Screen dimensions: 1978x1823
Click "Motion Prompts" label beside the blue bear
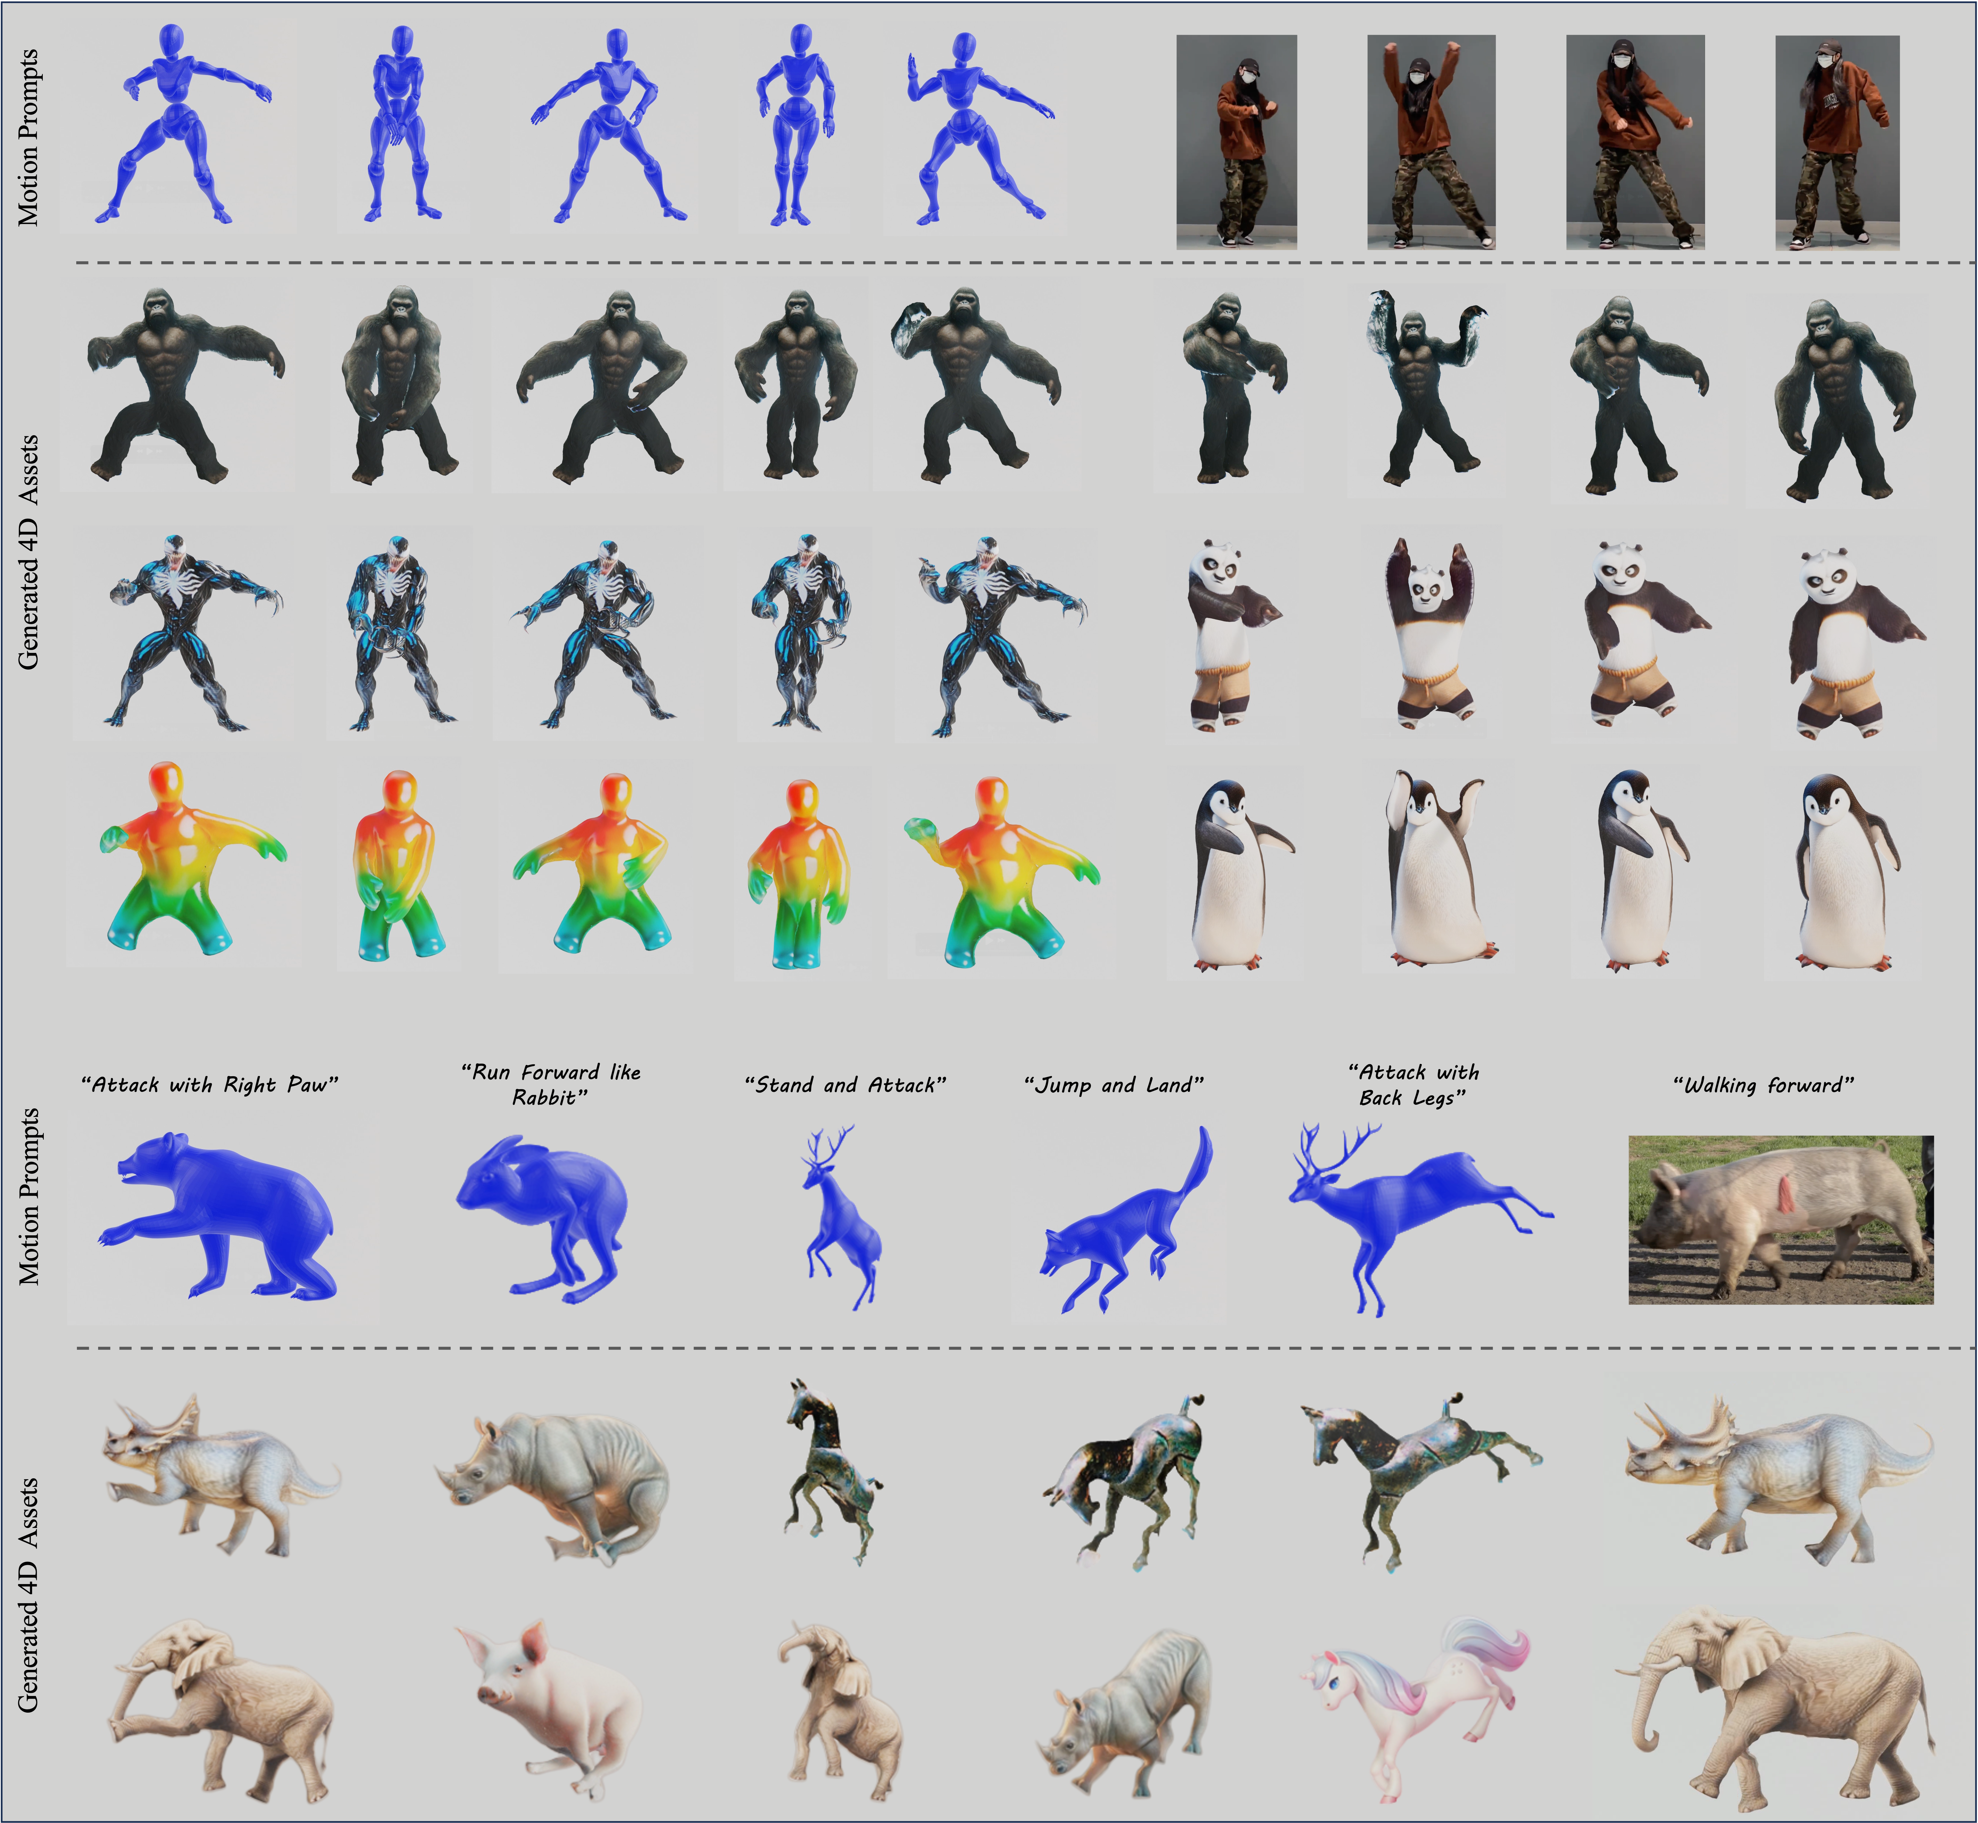(x=30, y=1197)
